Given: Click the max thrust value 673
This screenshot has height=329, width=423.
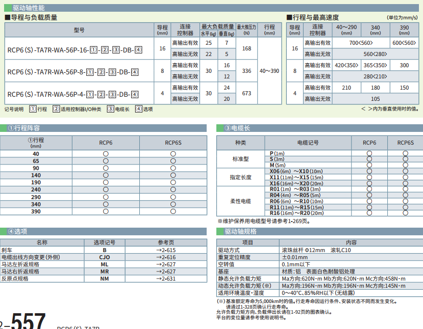Looking at the screenshot, I should tap(246, 93).
